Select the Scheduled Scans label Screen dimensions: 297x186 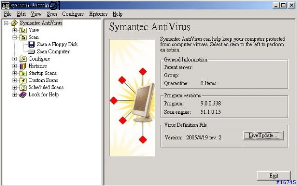coord(46,87)
